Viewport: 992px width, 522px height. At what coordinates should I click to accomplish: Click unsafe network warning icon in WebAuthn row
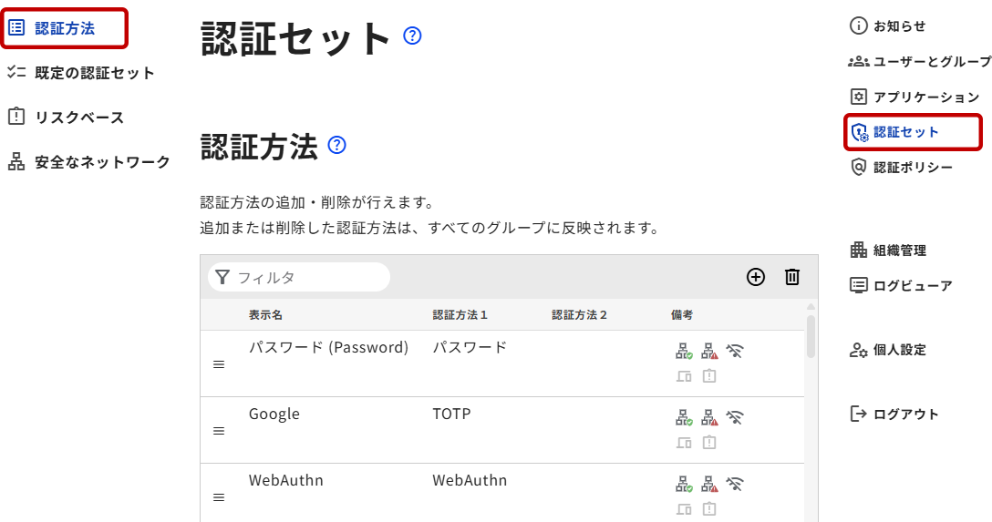coord(709,484)
